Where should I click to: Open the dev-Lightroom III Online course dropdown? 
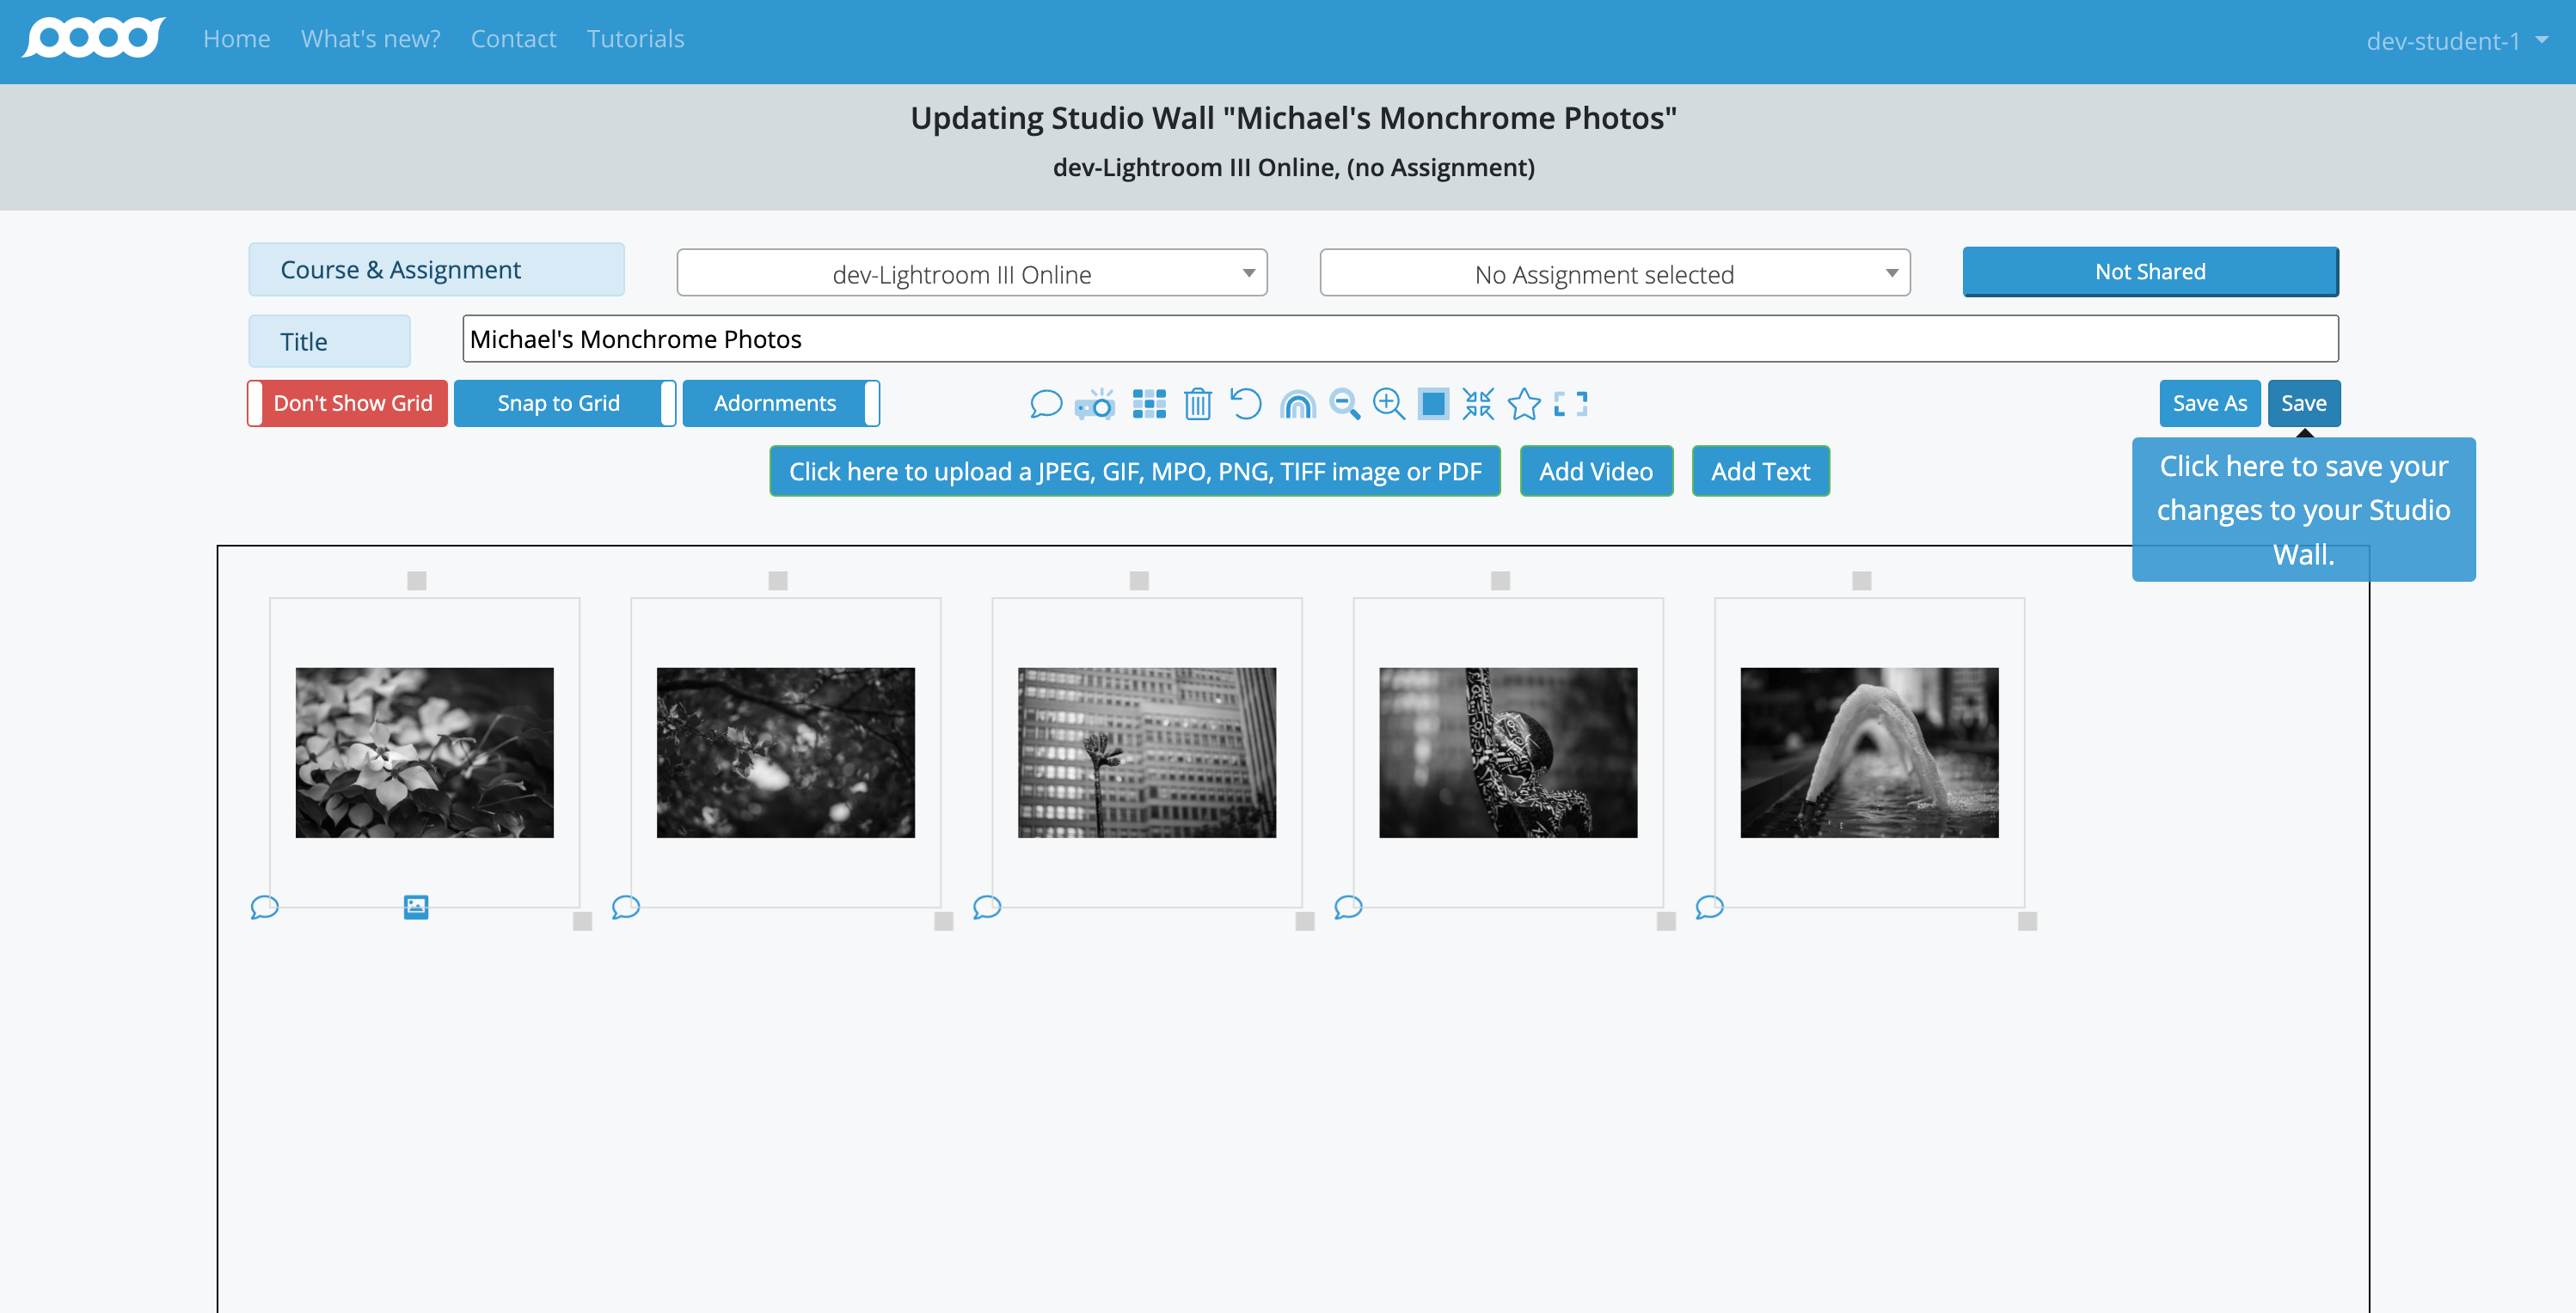(972, 272)
